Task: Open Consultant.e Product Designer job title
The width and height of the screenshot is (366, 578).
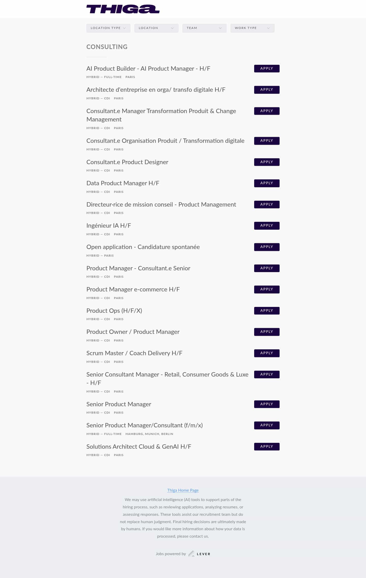Action: click(x=127, y=162)
